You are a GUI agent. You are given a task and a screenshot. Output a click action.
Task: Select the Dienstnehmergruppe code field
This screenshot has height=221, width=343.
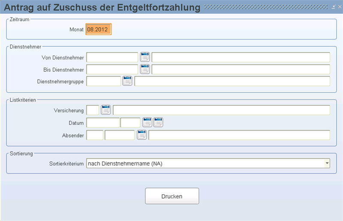click(104, 82)
